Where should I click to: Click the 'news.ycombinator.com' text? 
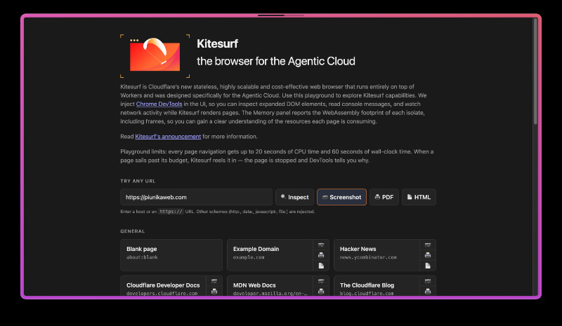click(368, 257)
